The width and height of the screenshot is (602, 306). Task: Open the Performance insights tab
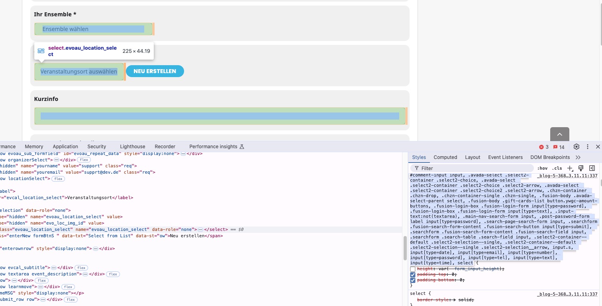click(216, 147)
